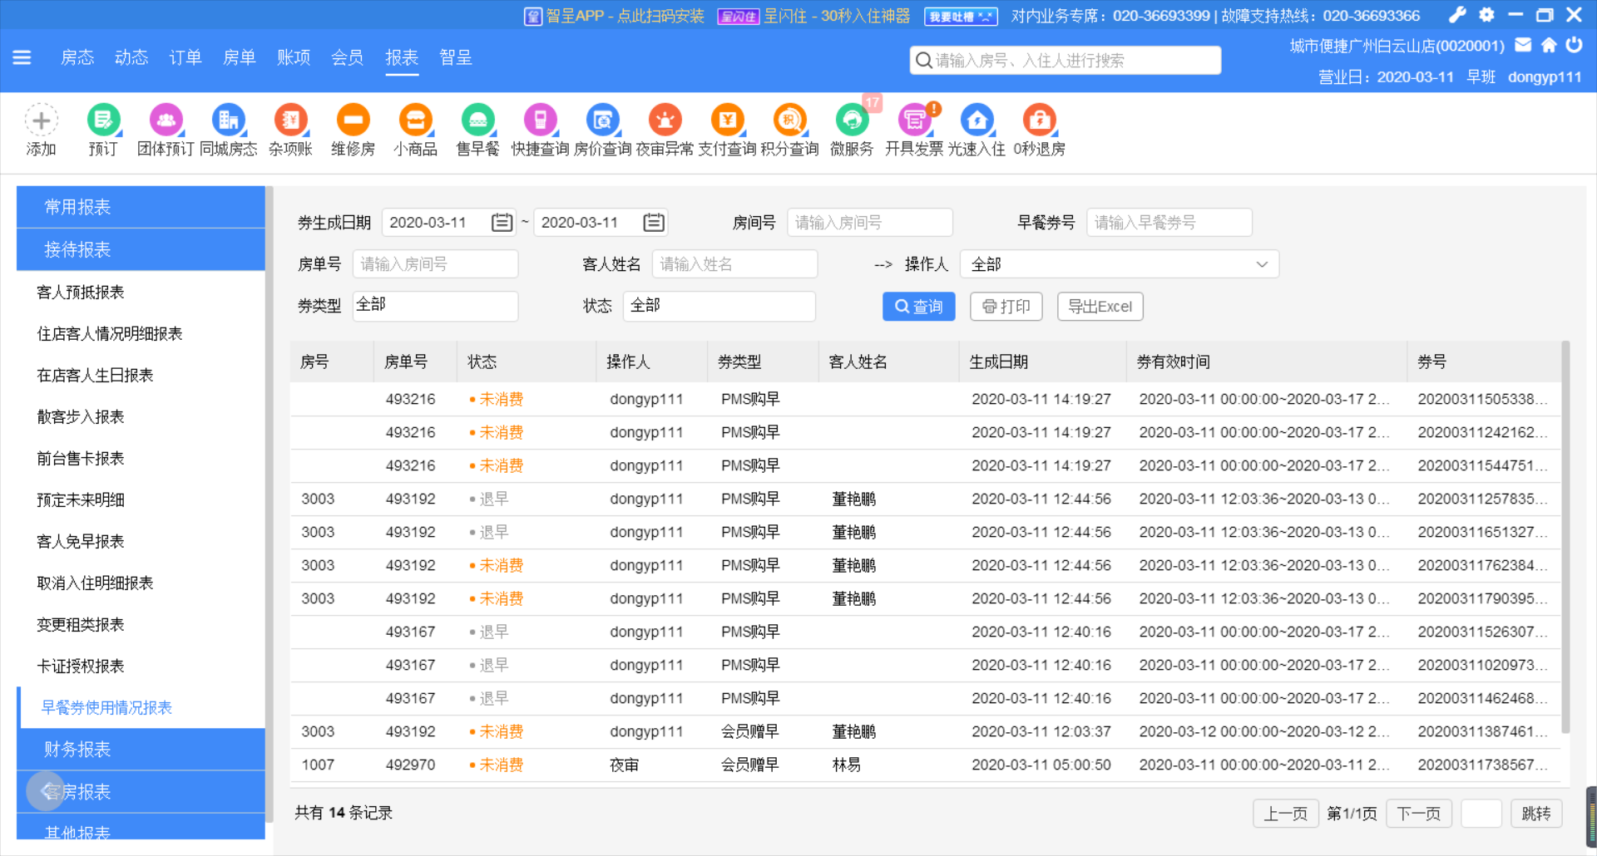Screen dimensions: 1597x856
Task: Open the 0秒退房 checkout icon
Action: pos(1039,121)
